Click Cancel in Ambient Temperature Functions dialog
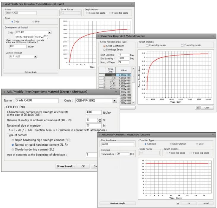Screen dimensions: 217x208 pos(205,203)
